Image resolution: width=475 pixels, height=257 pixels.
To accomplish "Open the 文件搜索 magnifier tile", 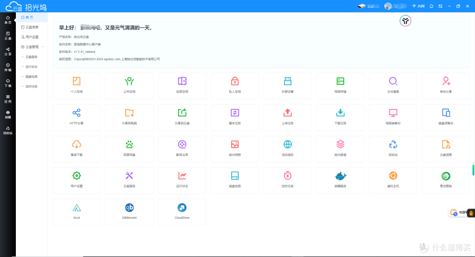I will pos(393,86).
